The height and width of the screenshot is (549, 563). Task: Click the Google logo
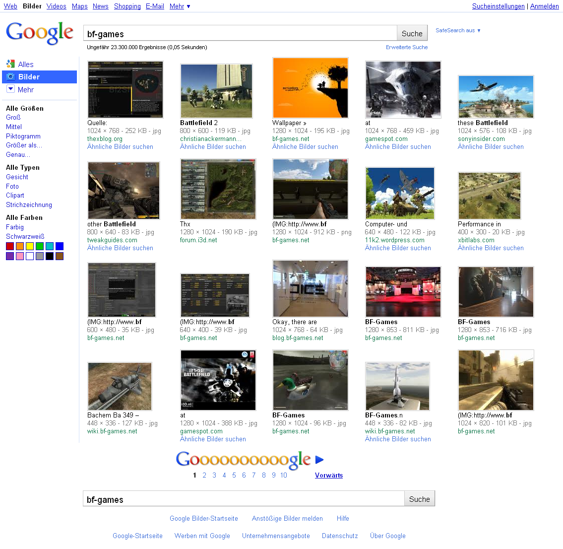40,33
